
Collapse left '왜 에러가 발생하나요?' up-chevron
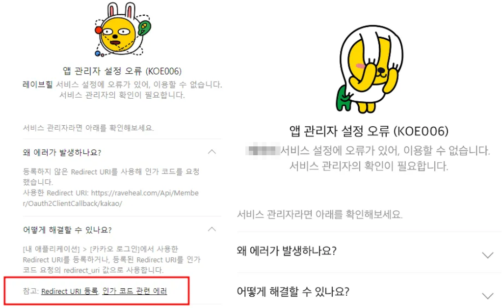click(212, 152)
